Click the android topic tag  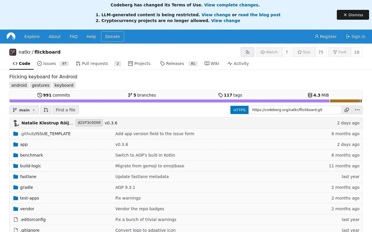[x=19, y=85]
